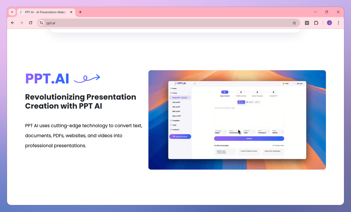Click the Revolutionizing Presentation Creation heading
This screenshot has height=212, width=351.
tap(81, 101)
